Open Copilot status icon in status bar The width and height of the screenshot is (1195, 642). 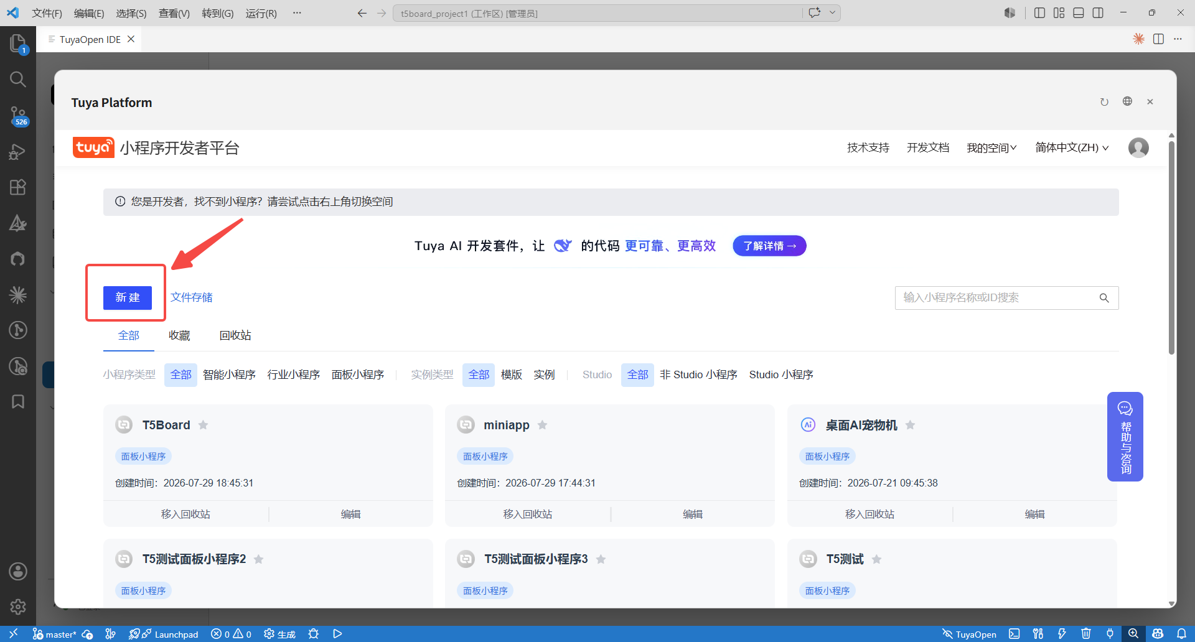coord(1158,634)
